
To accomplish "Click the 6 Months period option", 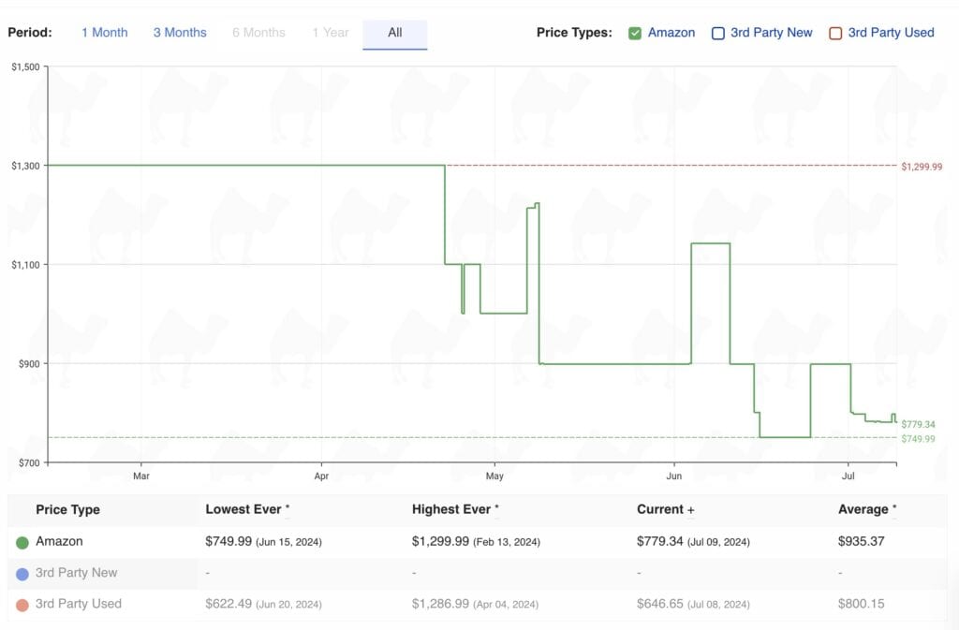I will (258, 33).
